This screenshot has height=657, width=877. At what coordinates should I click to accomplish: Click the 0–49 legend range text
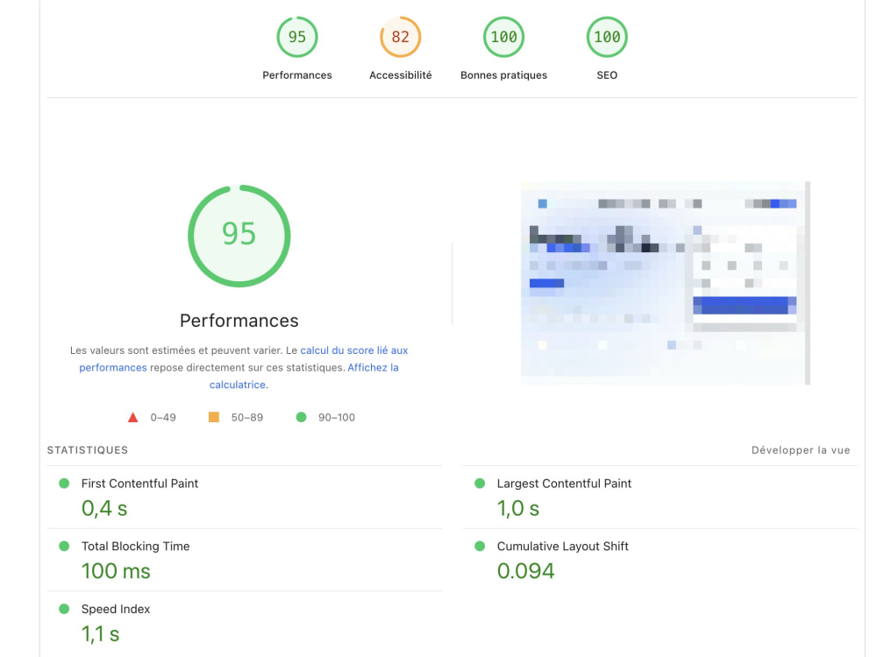click(163, 417)
